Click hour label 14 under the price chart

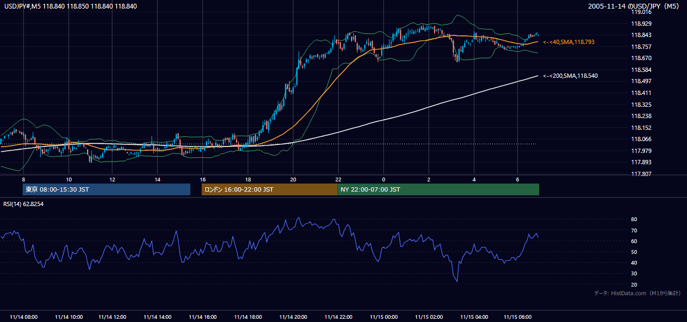coord(158,179)
